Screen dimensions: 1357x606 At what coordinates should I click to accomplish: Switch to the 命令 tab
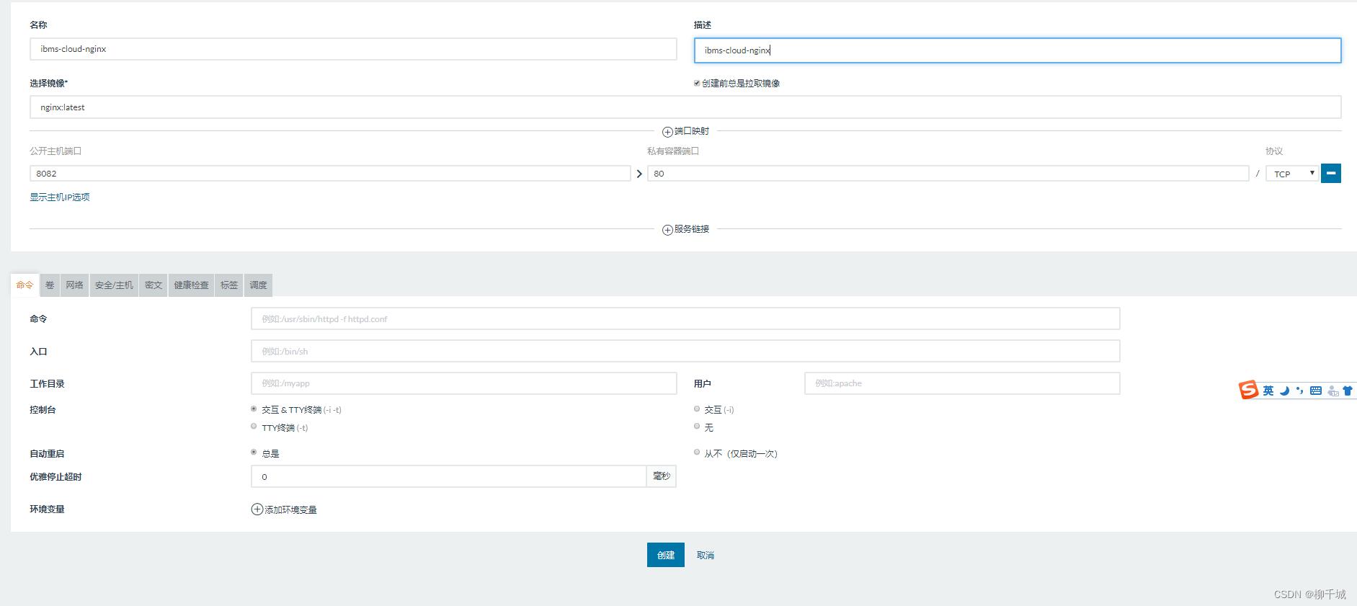[x=25, y=285]
